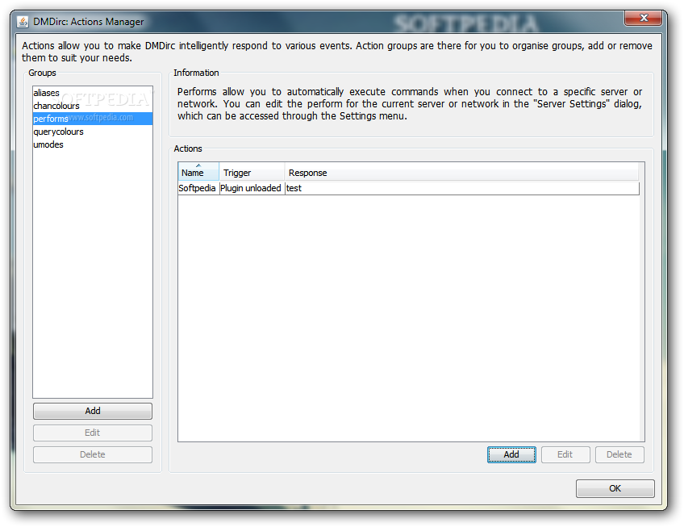684x527 pixels.
Task: Sort actions by Name column header
Action: (198, 172)
